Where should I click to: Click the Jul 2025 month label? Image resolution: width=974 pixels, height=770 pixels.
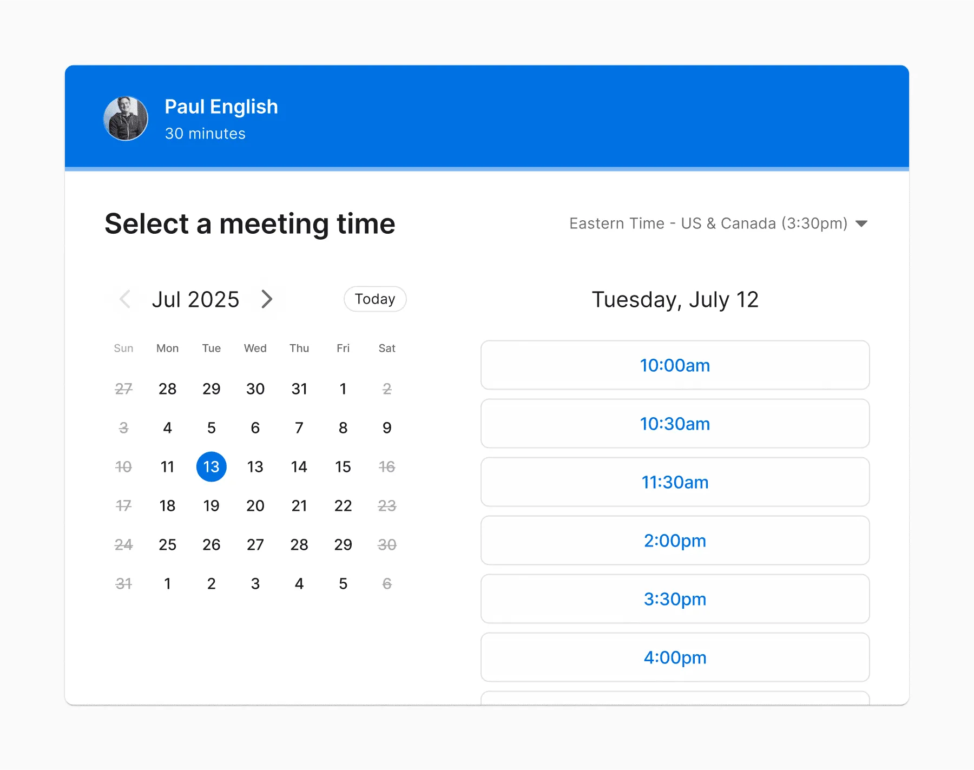[196, 299]
